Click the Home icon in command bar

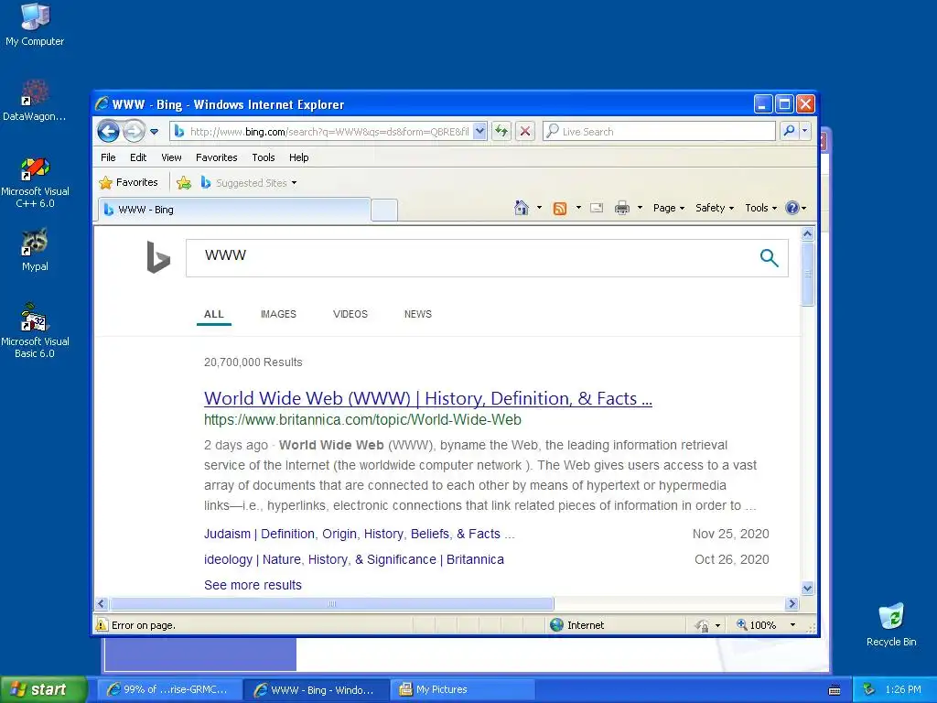(521, 208)
